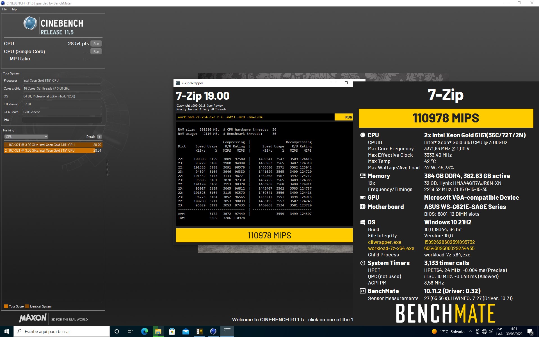Show hidden system tray icons
The height and width of the screenshot is (337, 539).
pos(471,332)
